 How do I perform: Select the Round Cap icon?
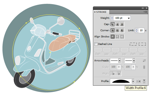(x=117, y=24)
